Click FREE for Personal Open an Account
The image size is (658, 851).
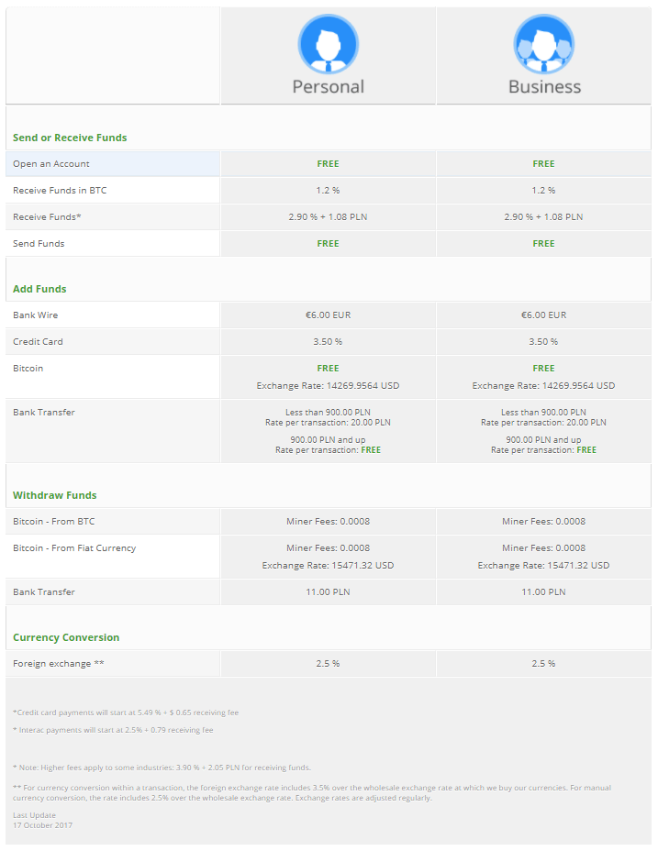tap(328, 164)
